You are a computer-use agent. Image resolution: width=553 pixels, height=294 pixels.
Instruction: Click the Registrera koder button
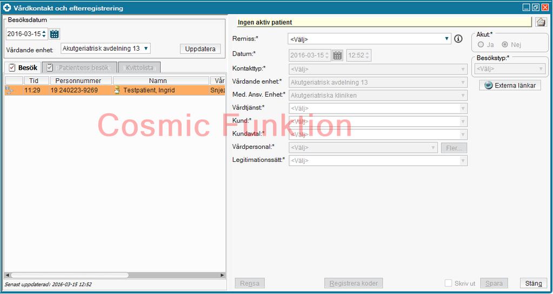[354, 283]
